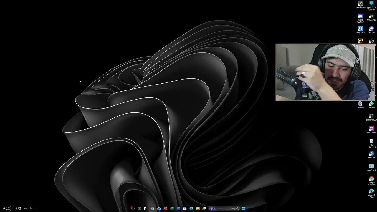Open Edge browser from taskbar
The height and width of the screenshot is (212, 377).
point(191,208)
